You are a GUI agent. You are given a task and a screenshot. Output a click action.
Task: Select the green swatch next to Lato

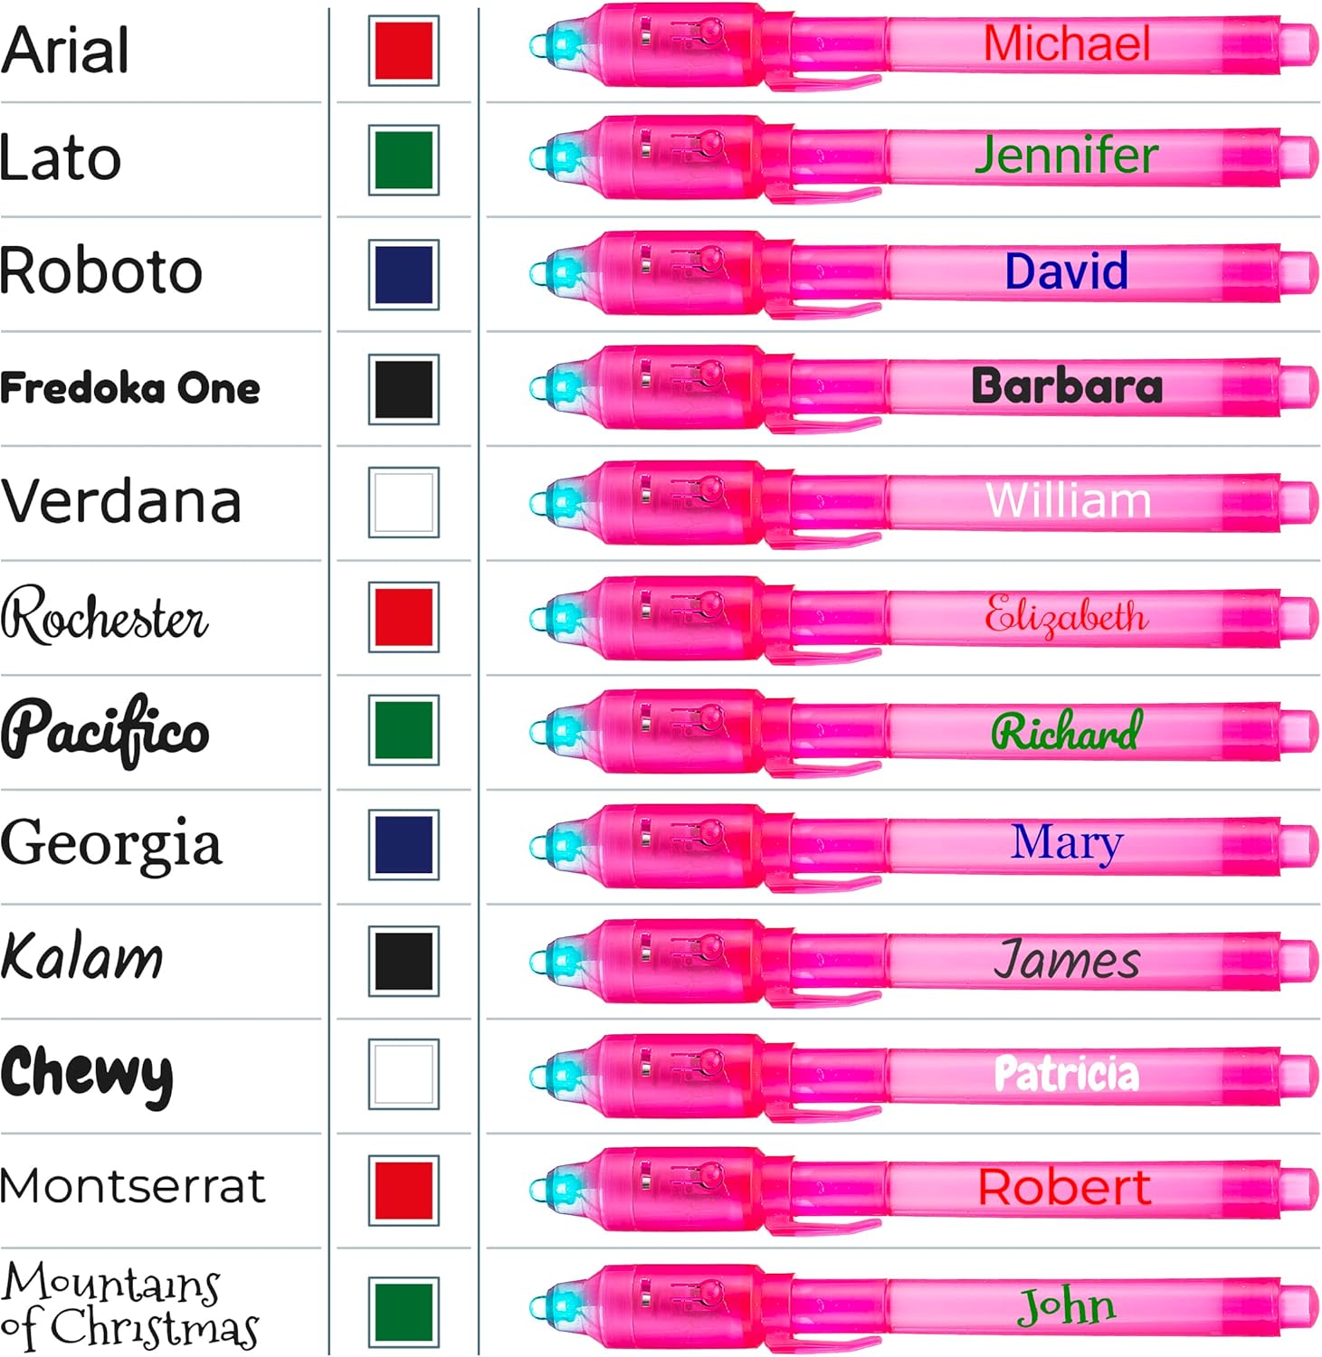(x=404, y=160)
